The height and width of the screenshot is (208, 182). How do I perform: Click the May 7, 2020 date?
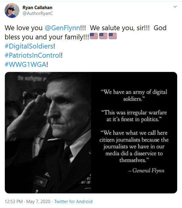click(38, 202)
